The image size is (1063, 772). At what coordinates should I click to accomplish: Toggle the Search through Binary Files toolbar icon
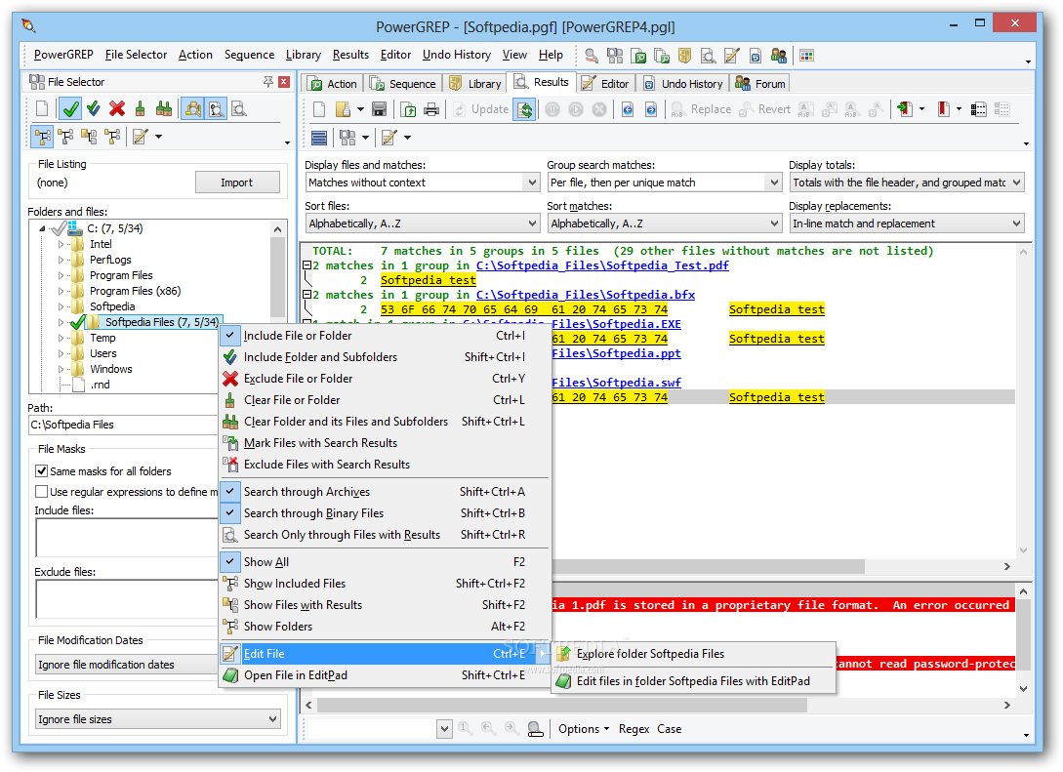click(x=217, y=108)
